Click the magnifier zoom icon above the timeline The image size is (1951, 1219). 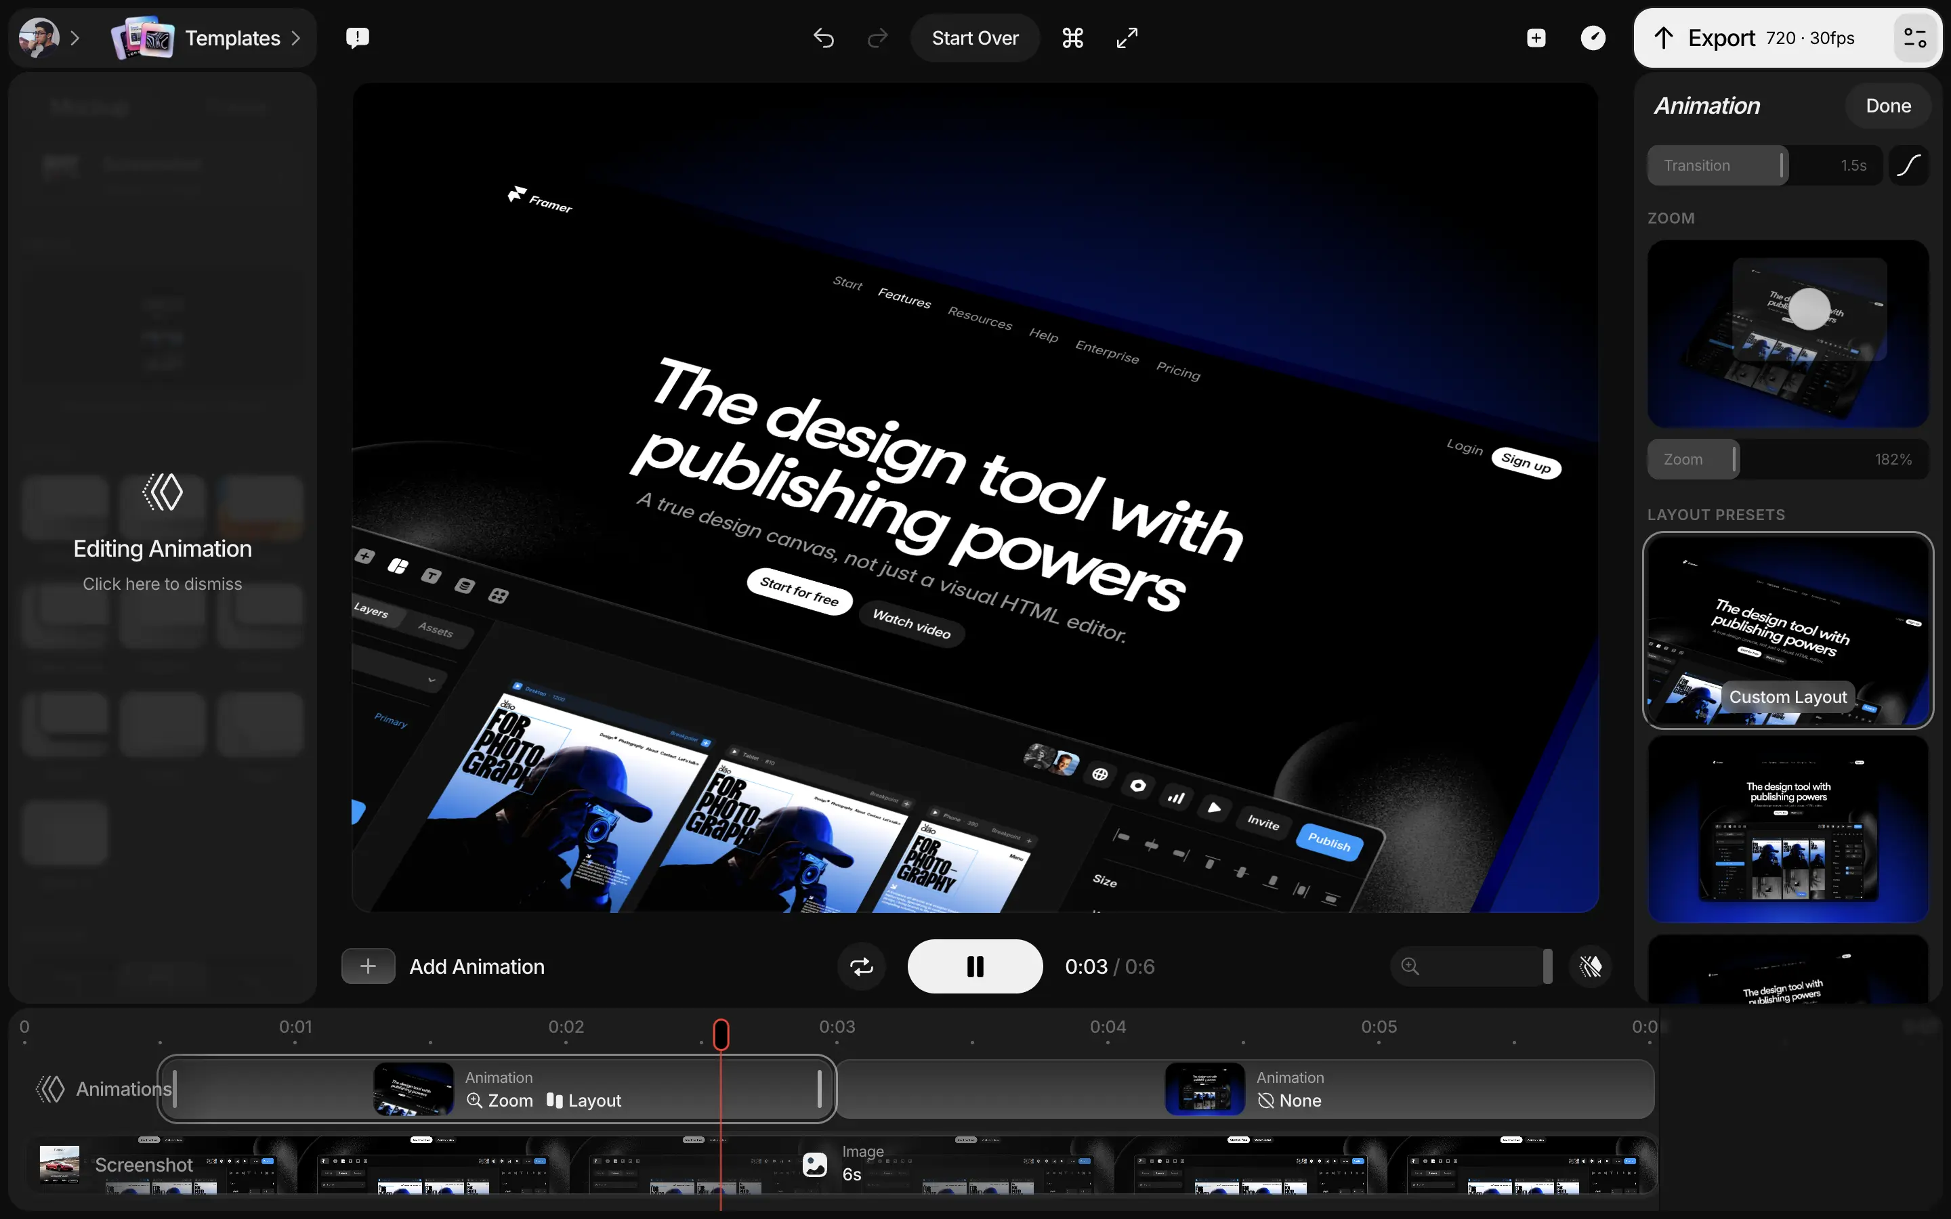[x=1408, y=966]
